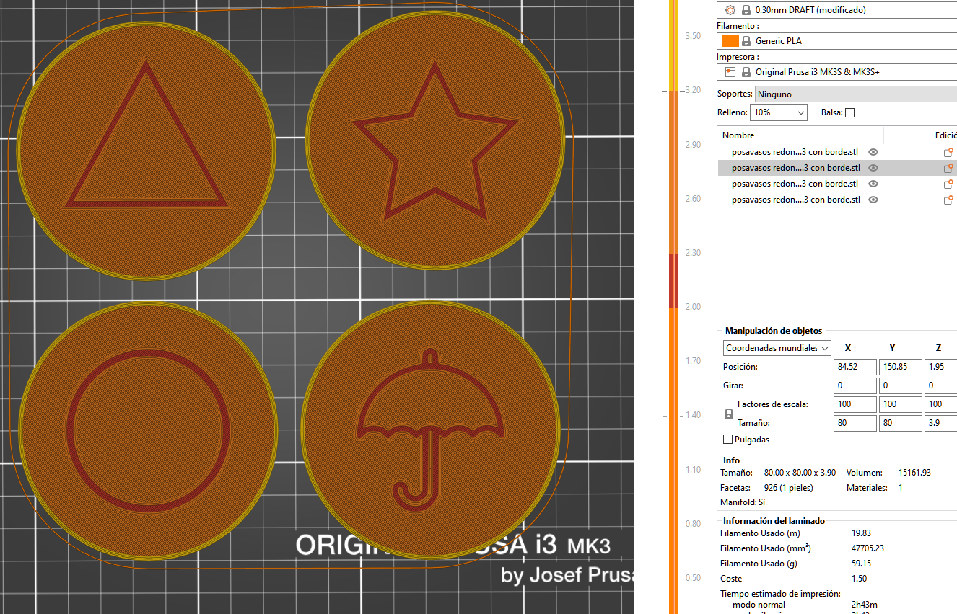The height and width of the screenshot is (614, 957).
Task: Select the first posavasos object in the list
Action: 795,152
